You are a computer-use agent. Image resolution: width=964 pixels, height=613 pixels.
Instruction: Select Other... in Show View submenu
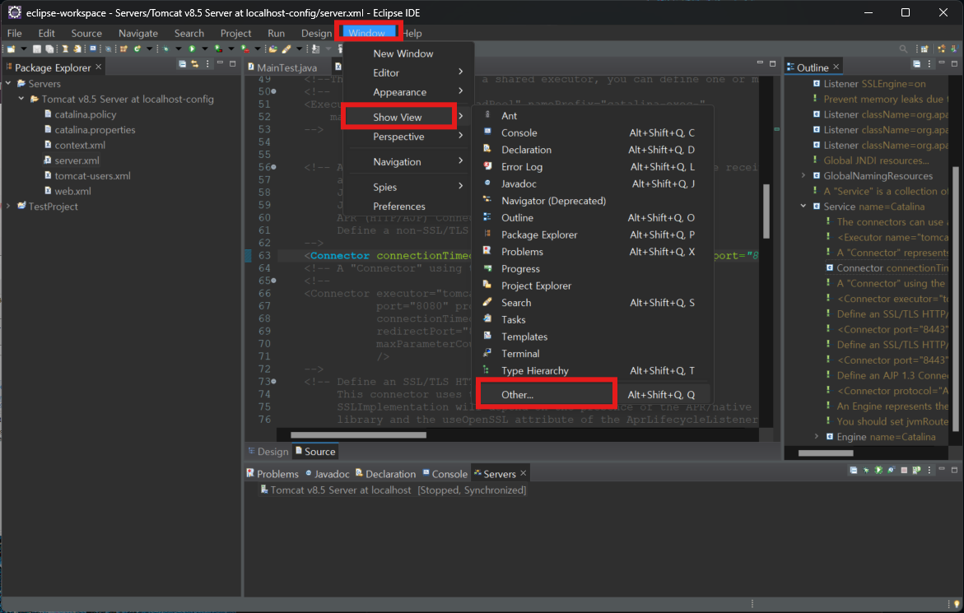593,394
